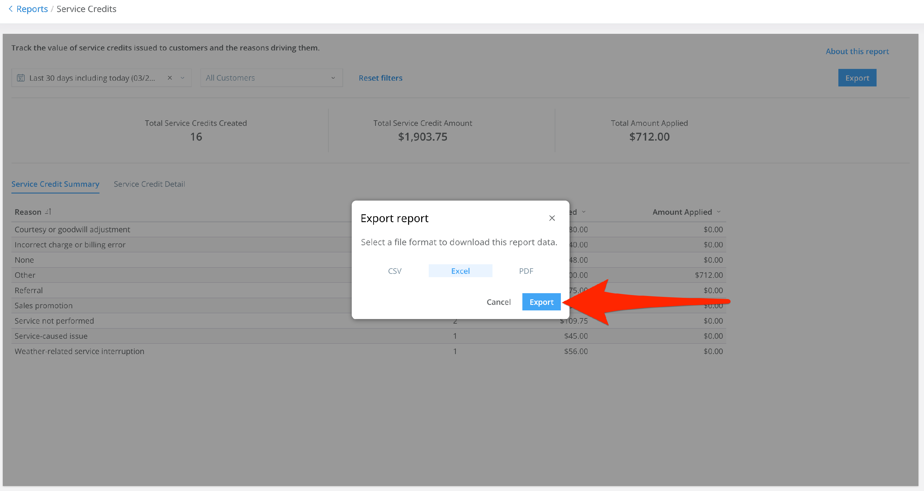Image resolution: width=924 pixels, height=491 pixels.
Task: Click the Service Credits breadcrumb title
Action: click(x=87, y=9)
